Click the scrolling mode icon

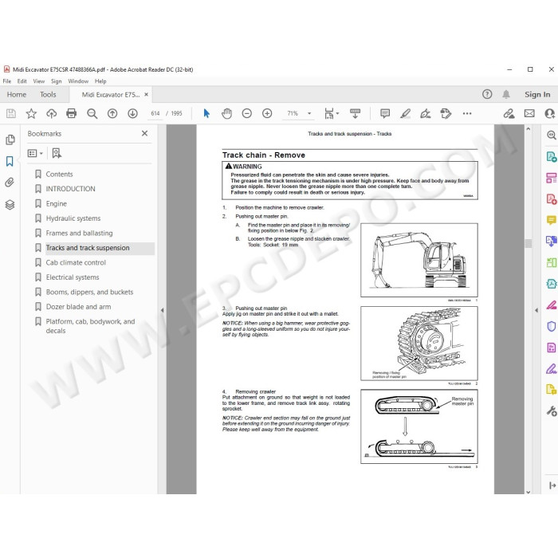coord(355,113)
